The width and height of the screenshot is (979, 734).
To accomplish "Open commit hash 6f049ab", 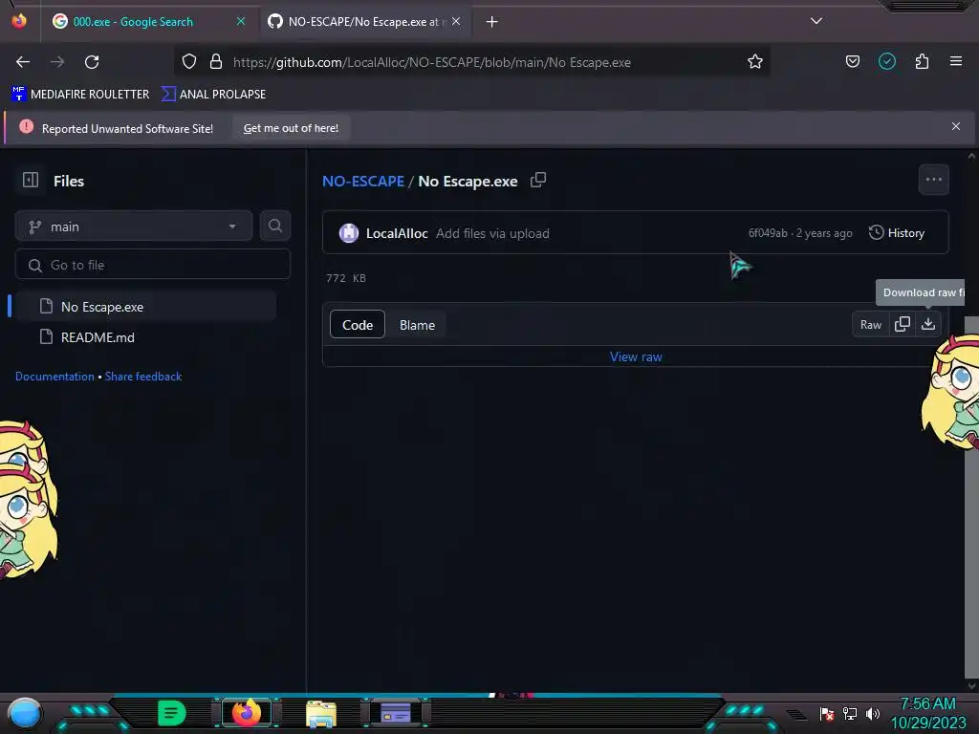I will [x=768, y=233].
